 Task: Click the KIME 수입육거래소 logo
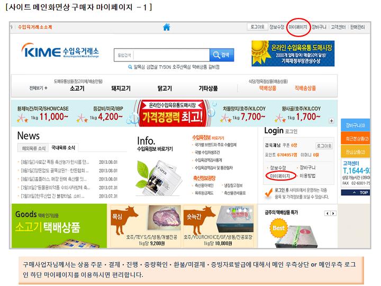60,51
